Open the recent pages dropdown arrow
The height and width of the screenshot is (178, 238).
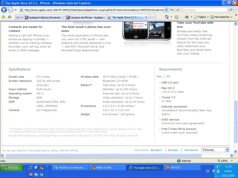15,10
